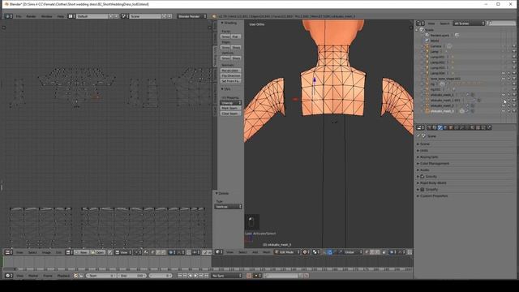Switch to face select mode icon
The width and height of the screenshot is (519, 292).
[x=377, y=252]
